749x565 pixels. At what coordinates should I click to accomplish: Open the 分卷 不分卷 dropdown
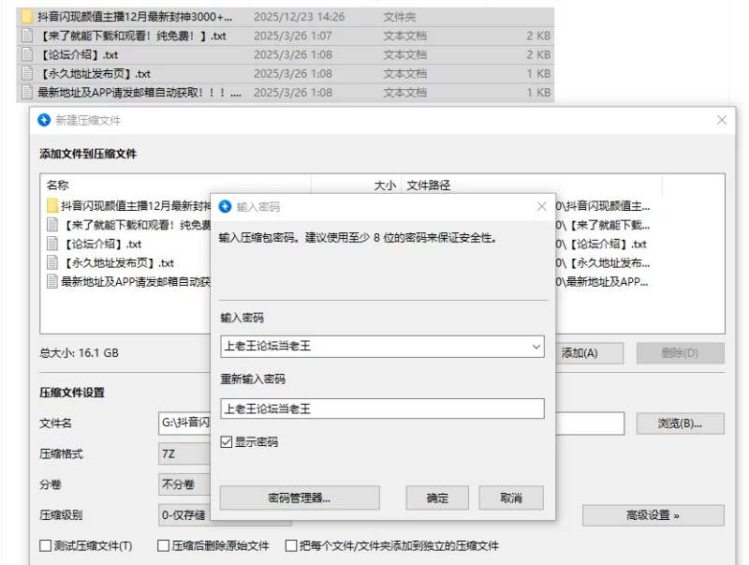(184, 484)
